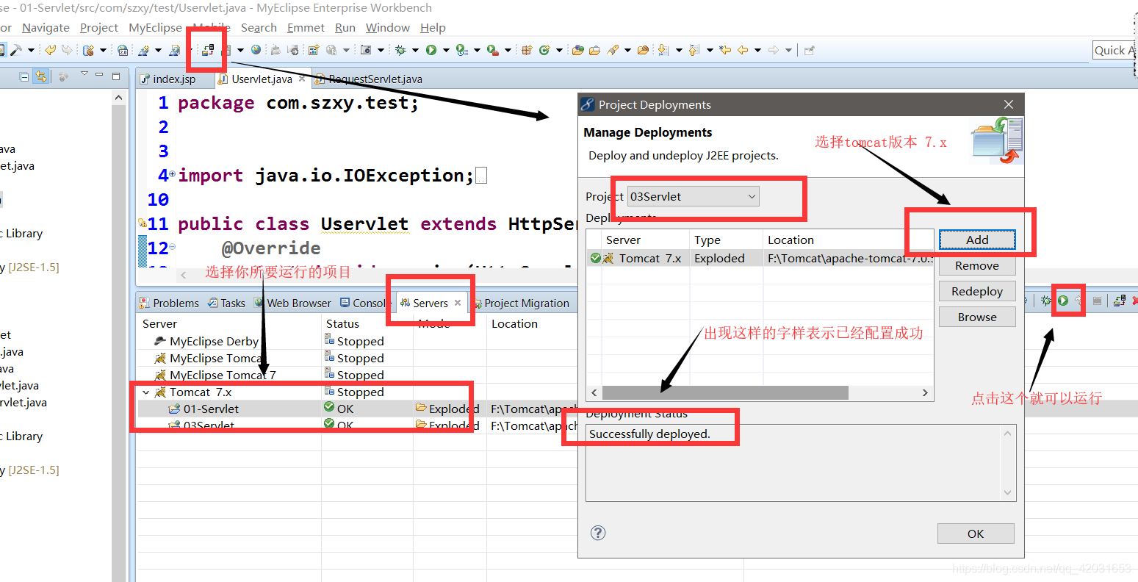Click the Back navigation yellow arrow icon

[x=743, y=50]
